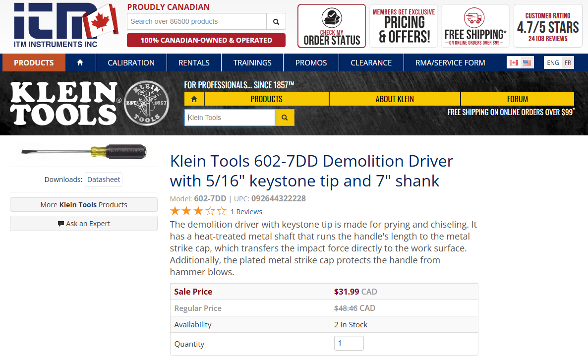Open the Datasheet download link

104,180
